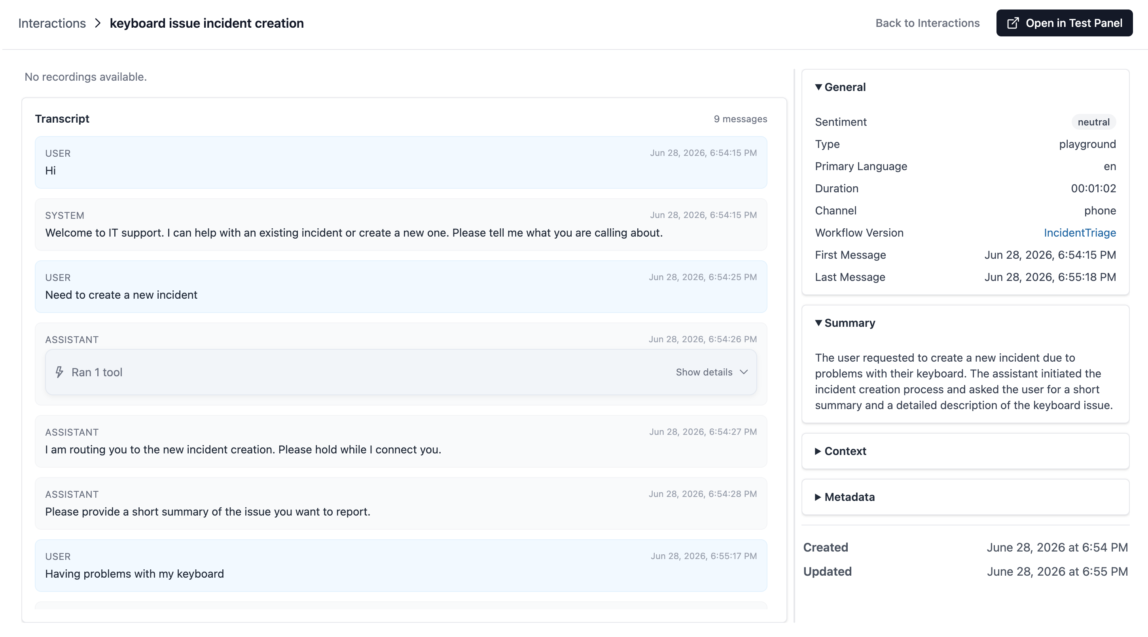The height and width of the screenshot is (637, 1148).
Task: Click the Workflow Version label
Action: [859, 233]
